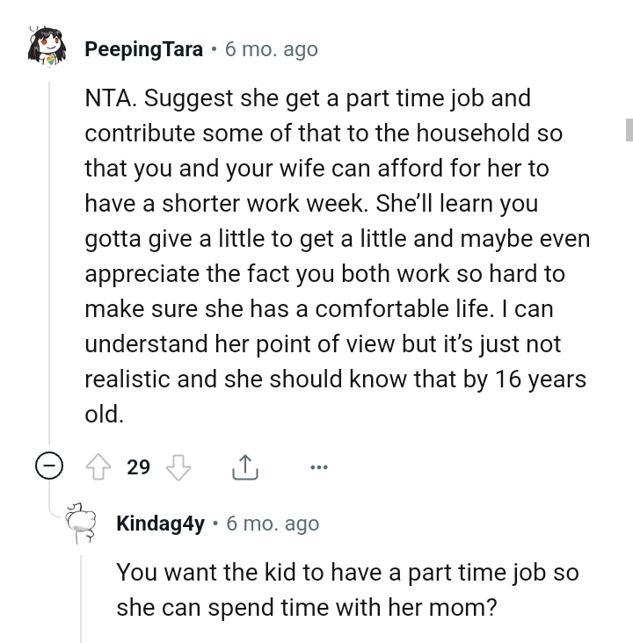
Task: Upvote PeepingTara's comment
Action: [x=99, y=467]
